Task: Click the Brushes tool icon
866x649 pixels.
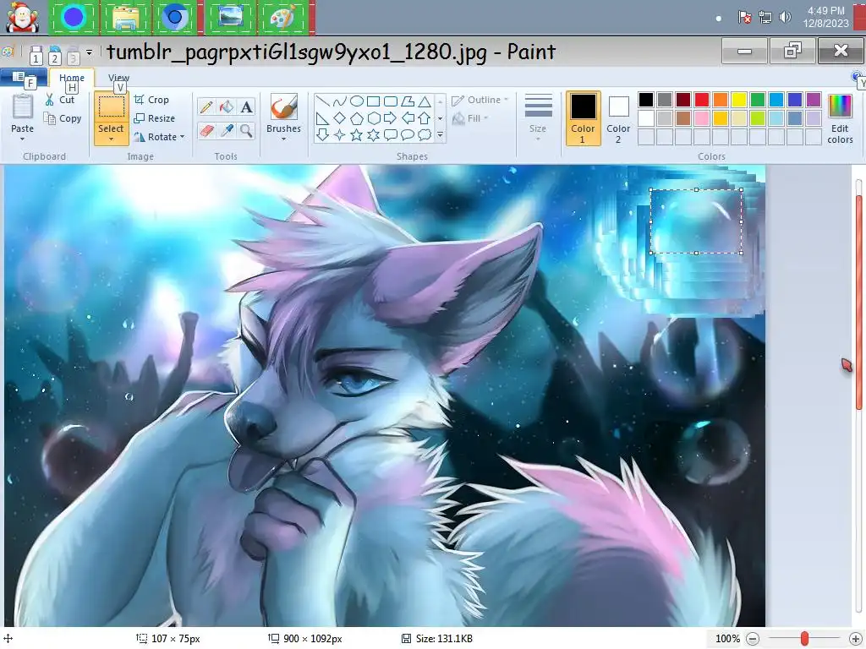Action: point(284,106)
